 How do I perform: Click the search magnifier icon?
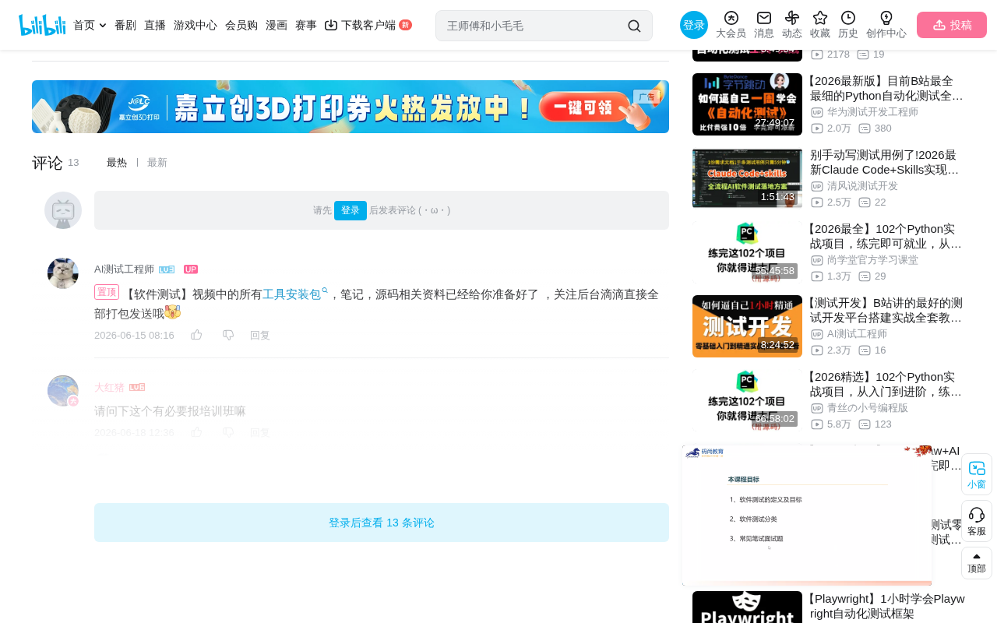tap(634, 26)
